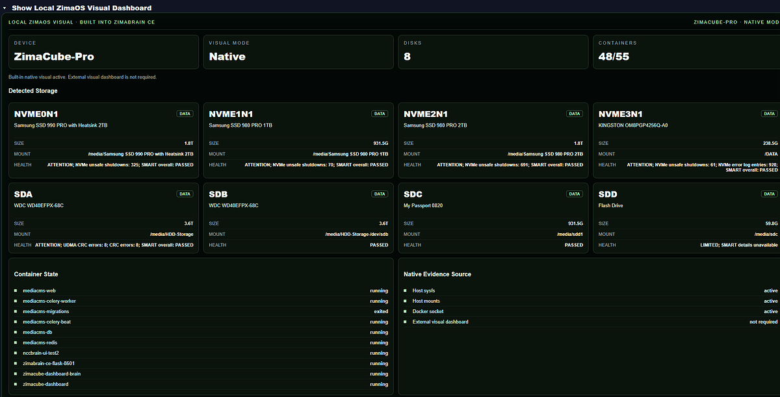The image size is (780, 397).
Task: Click 'LOCAL ZIMAOS VISUAL · BUILT INTO ZIMABRAIN CE' header
Action: [82, 22]
